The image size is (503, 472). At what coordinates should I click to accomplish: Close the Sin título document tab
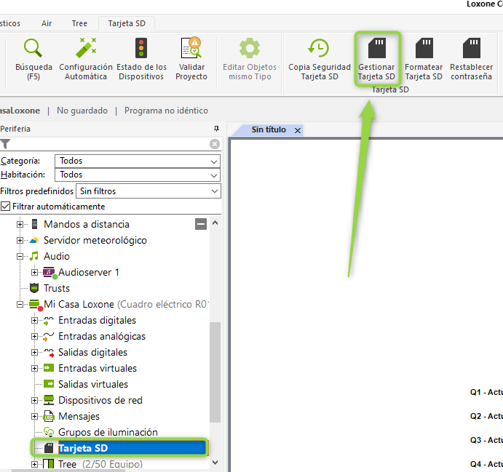[297, 130]
